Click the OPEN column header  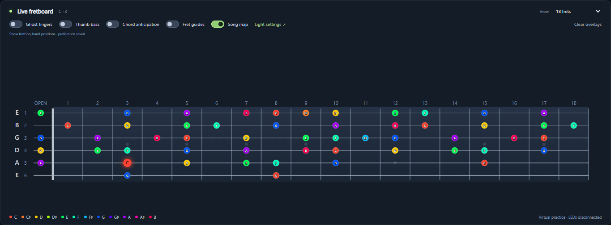[41, 103]
